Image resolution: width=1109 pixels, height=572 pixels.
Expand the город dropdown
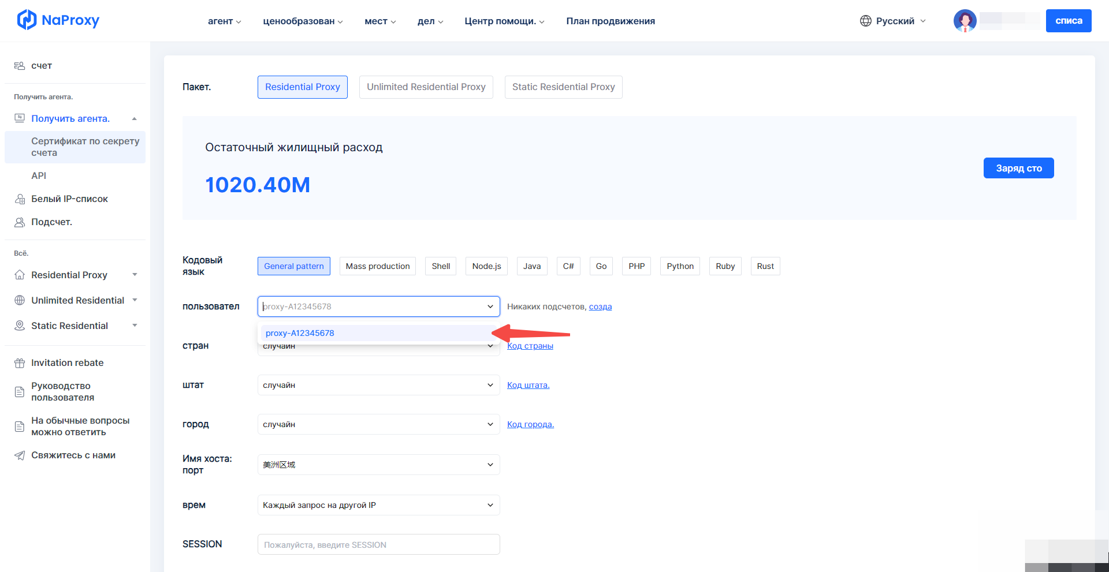(378, 424)
